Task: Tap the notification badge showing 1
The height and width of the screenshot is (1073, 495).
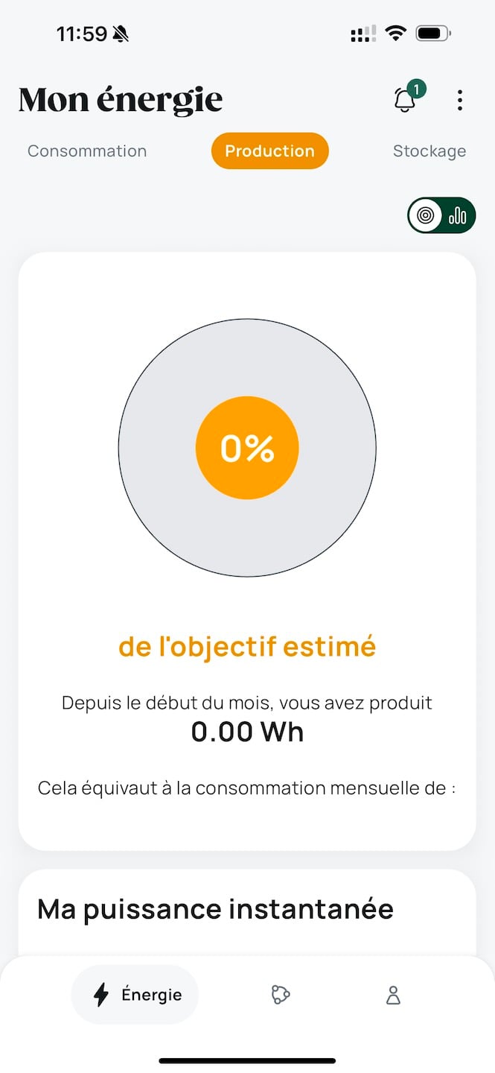Action: tap(418, 88)
